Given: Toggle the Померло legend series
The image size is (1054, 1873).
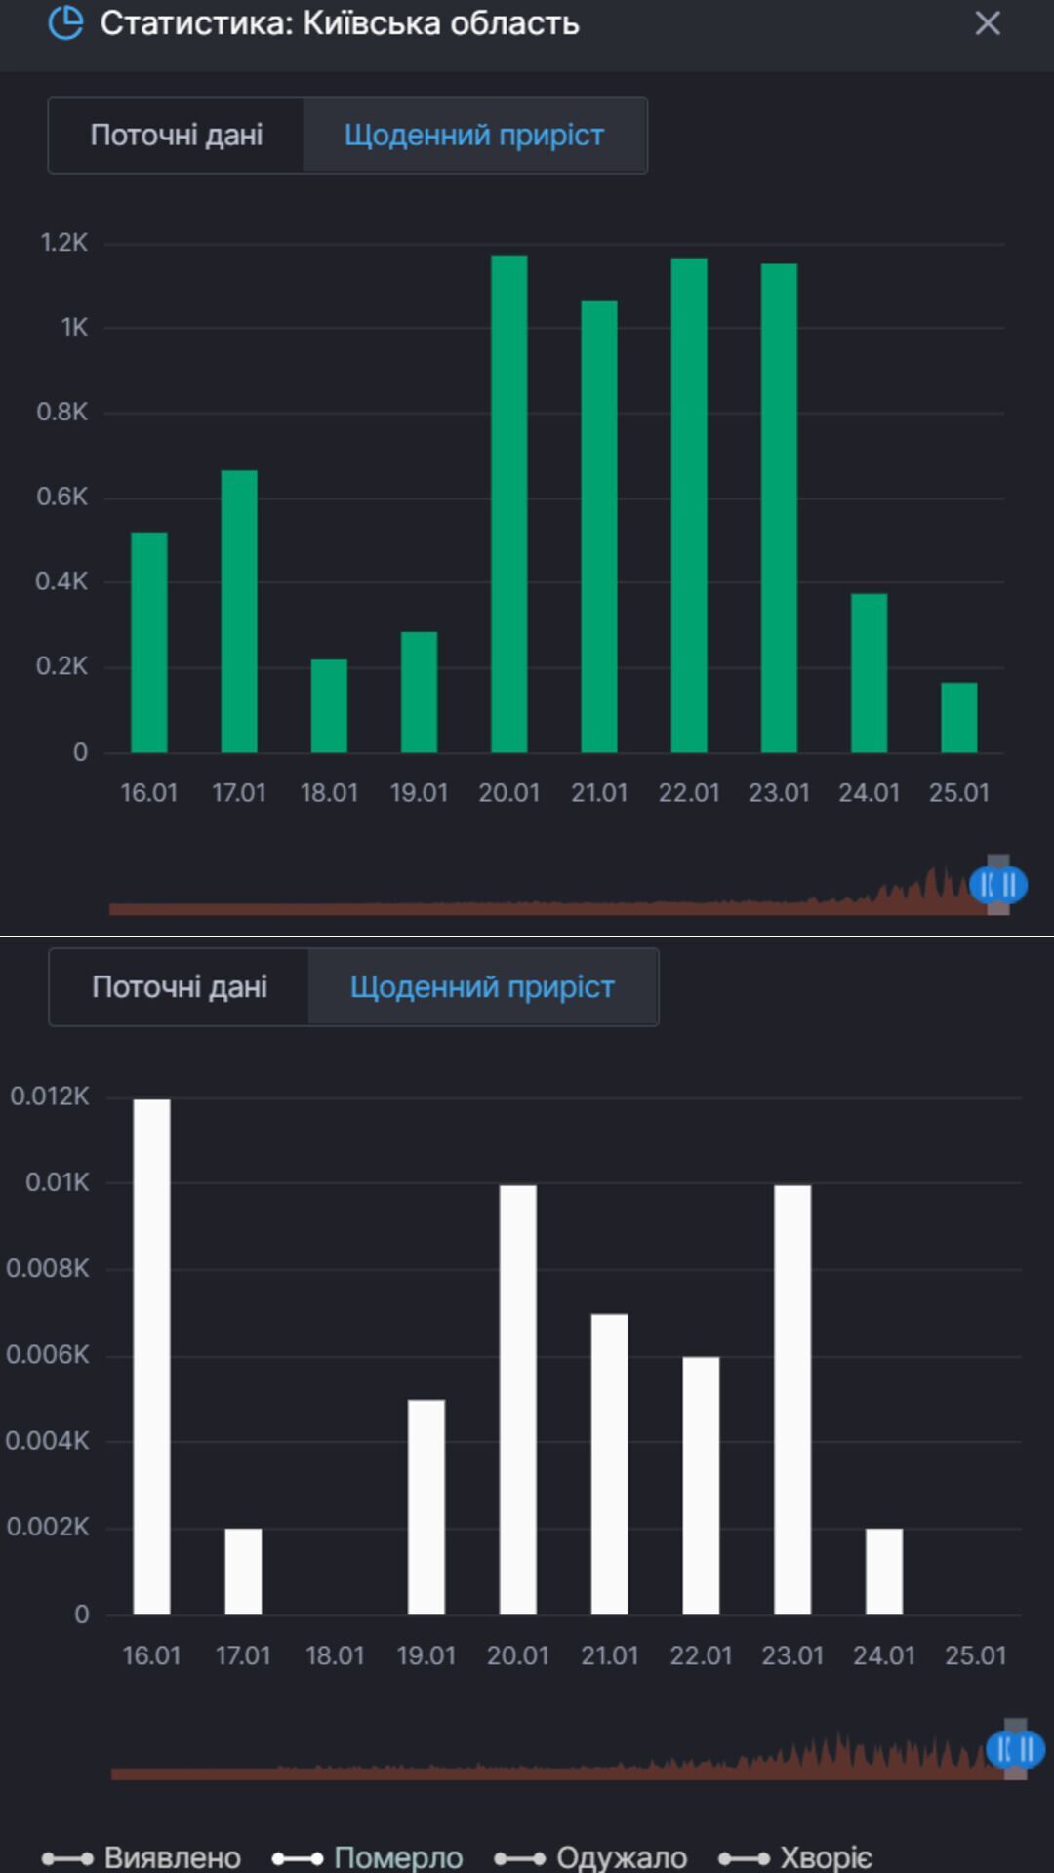Looking at the screenshot, I should coord(368,1856).
